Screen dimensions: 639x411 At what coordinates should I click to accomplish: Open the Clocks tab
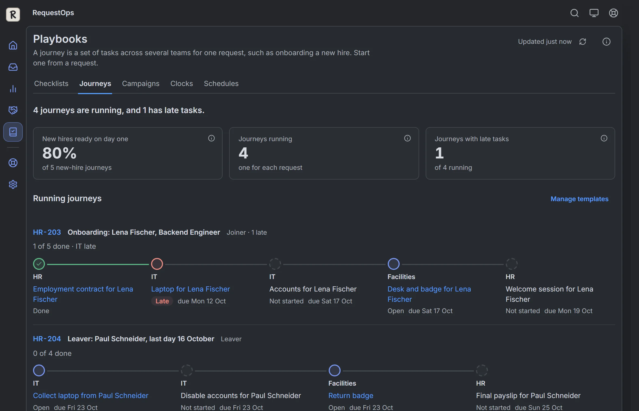[x=182, y=84]
